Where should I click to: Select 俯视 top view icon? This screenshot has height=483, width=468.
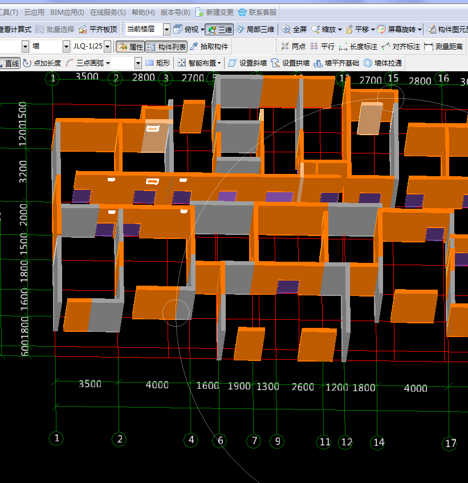pos(178,29)
